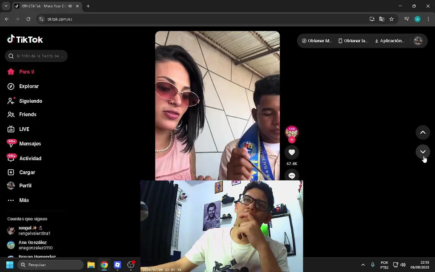This screenshot has height=272, width=435.
Task: Open the tab search dropdown
Action: coord(6,6)
